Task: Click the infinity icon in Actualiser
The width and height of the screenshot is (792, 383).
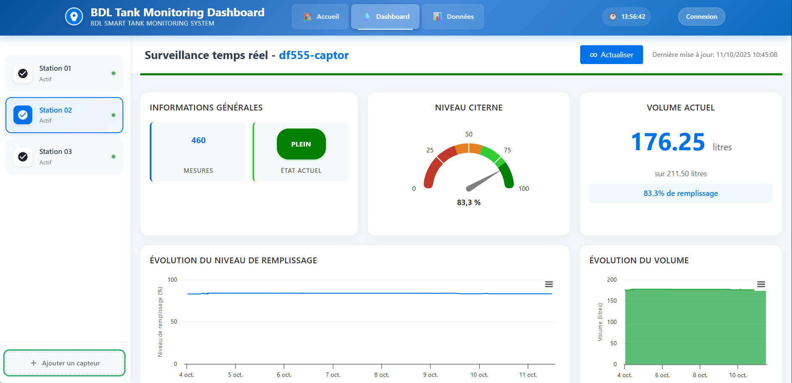Action: click(x=594, y=55)
